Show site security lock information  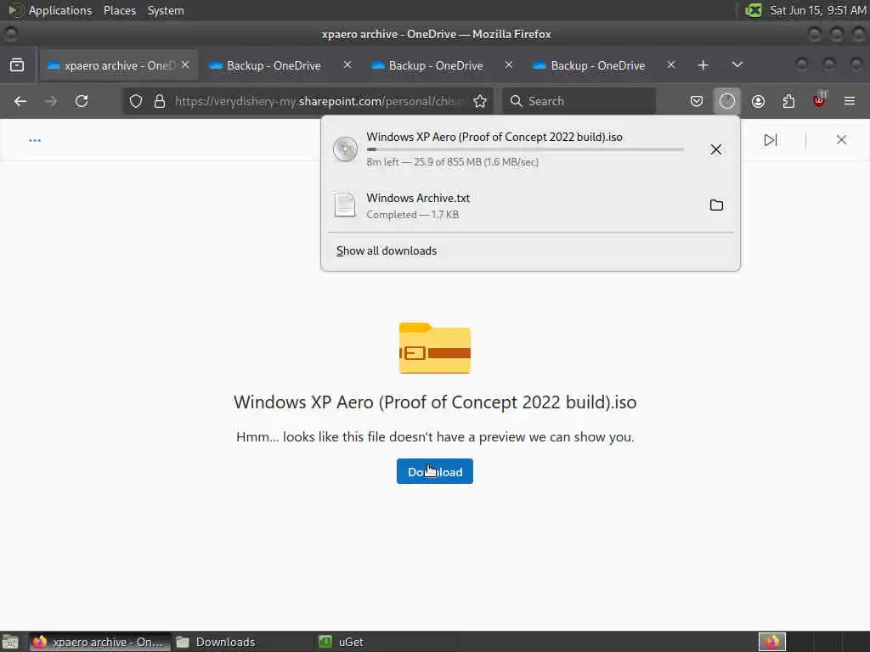pos(160,101)
